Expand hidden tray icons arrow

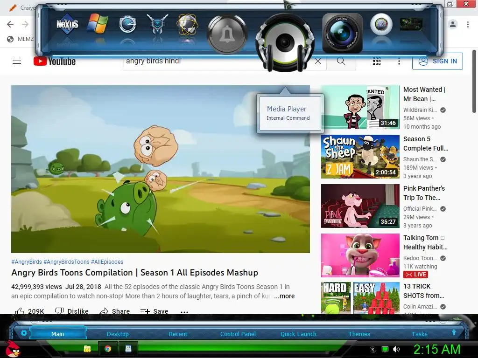pos(373,350)
